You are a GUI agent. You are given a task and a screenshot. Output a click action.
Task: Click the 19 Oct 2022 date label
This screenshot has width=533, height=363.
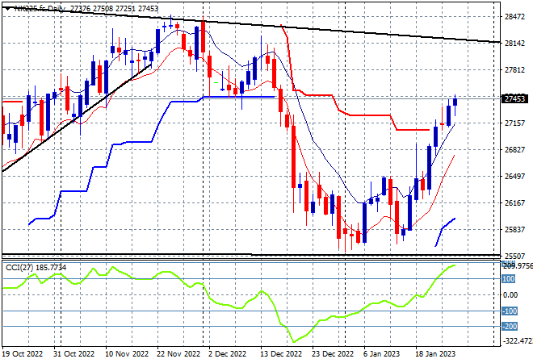click(23, 354)
